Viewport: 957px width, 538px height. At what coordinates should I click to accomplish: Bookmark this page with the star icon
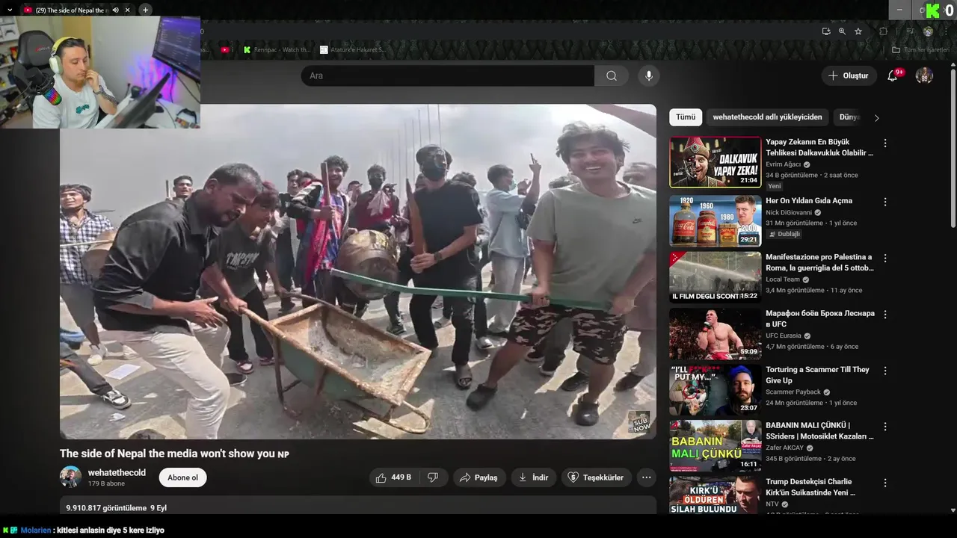(858, 31)
